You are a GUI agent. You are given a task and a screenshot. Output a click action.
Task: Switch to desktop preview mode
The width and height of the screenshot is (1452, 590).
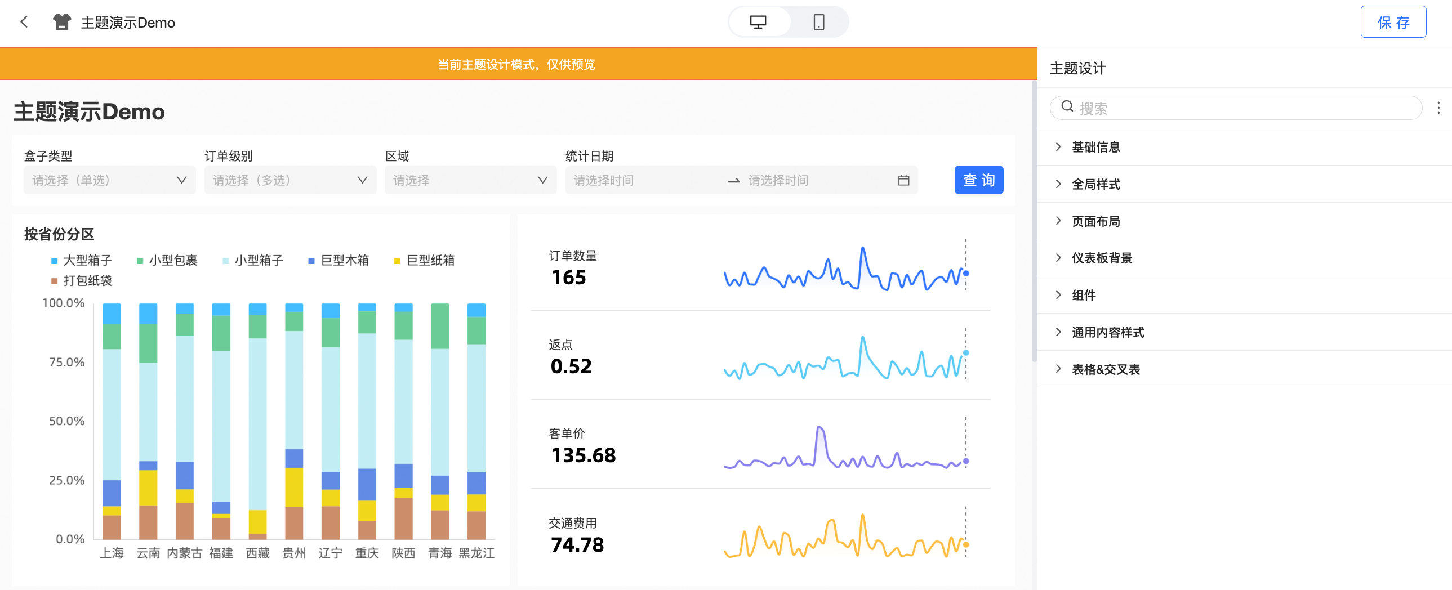coord(758,22)
